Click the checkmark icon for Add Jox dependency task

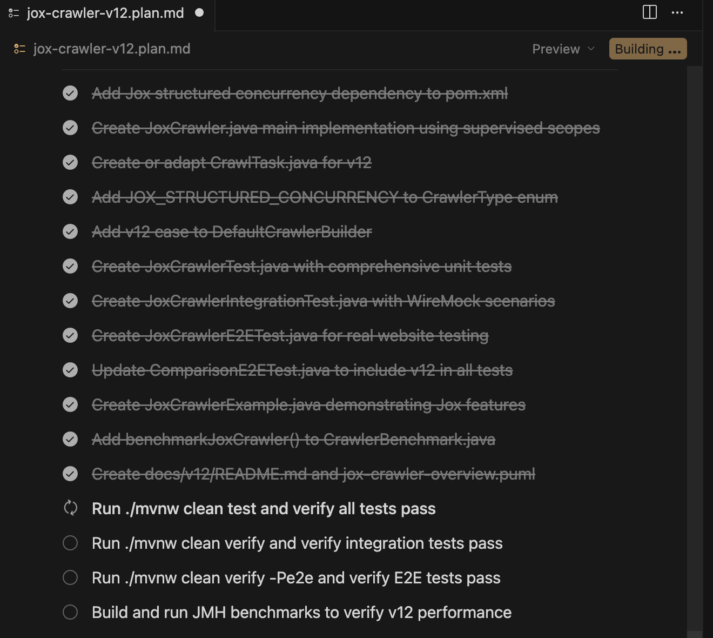(70, 94)
